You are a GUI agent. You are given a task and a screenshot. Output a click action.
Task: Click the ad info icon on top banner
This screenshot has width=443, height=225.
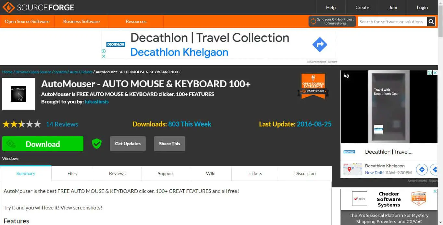pyautogui.click(x=104, y=51)
